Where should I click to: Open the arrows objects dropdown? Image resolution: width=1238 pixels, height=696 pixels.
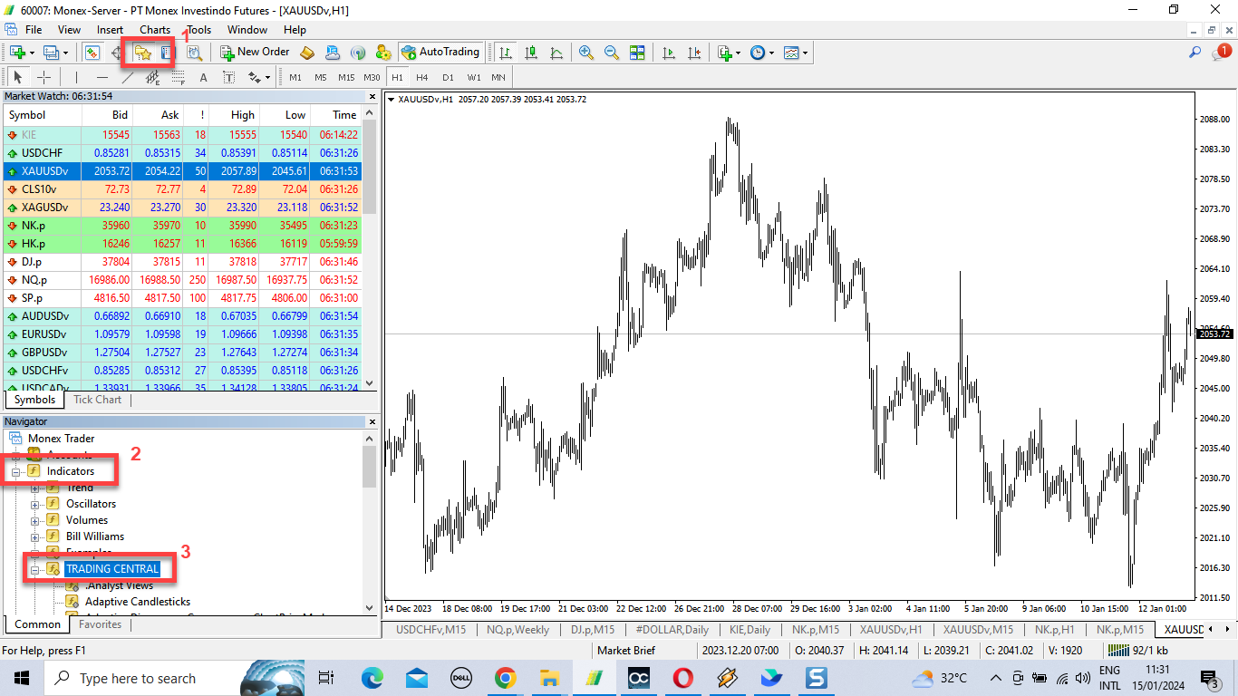tap(267, 78)
